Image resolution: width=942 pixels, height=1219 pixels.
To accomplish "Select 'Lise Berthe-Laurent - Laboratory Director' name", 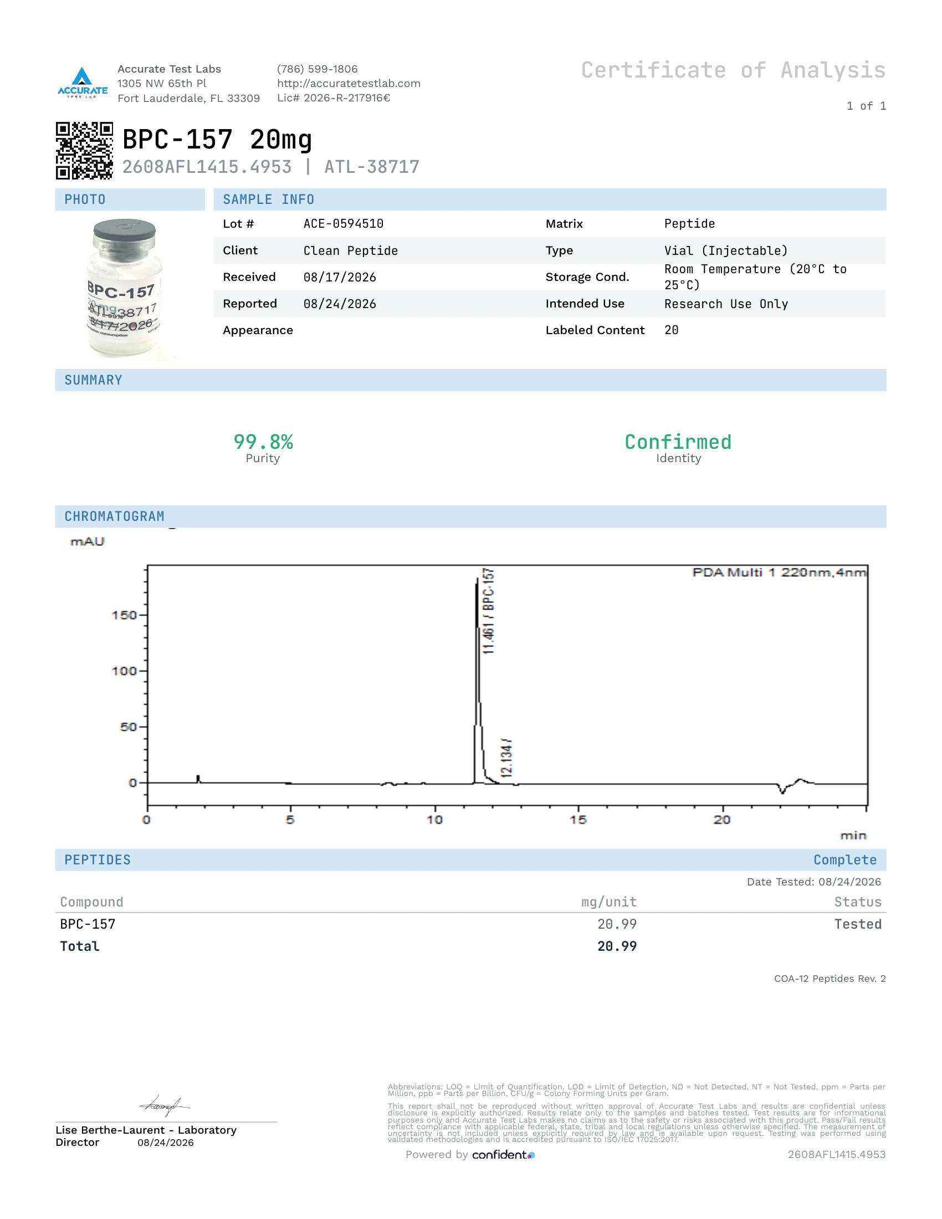I will [146, 1136].
